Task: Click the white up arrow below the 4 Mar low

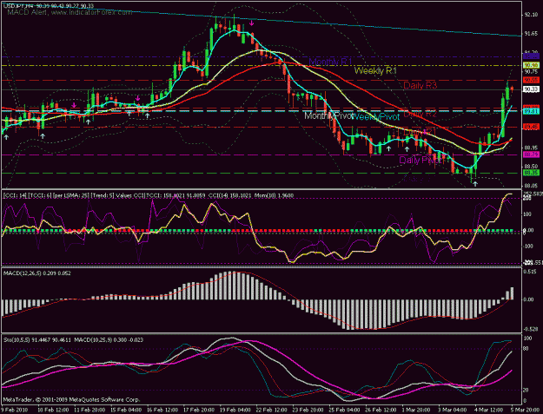Action: click(x=475, y=184)
